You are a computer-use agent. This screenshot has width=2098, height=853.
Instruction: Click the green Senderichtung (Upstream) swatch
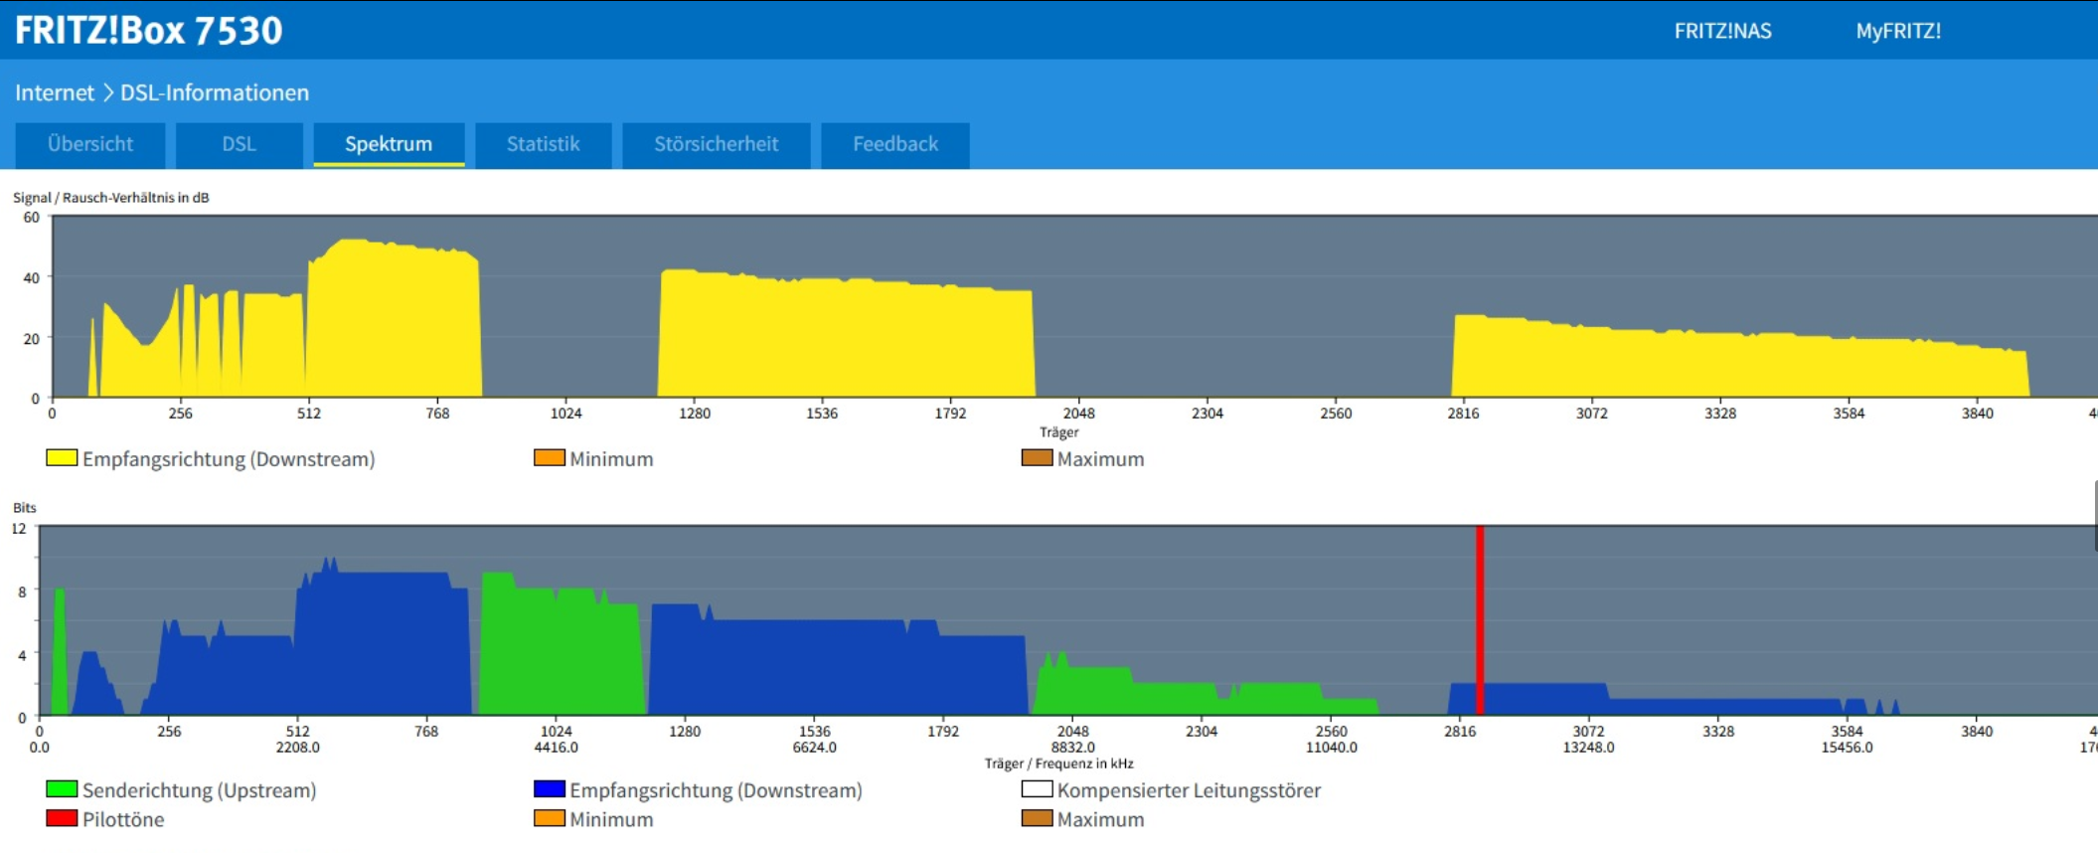click(x=62, y=789)
